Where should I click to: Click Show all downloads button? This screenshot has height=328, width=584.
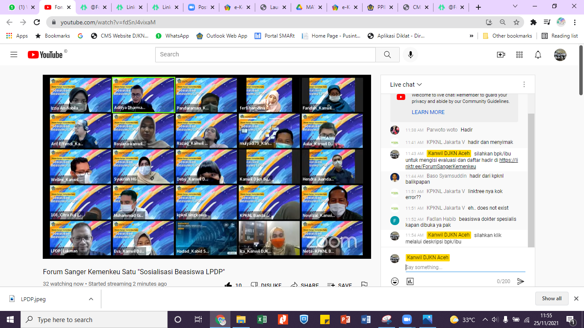pyautogui.click(x=552, y=299)
